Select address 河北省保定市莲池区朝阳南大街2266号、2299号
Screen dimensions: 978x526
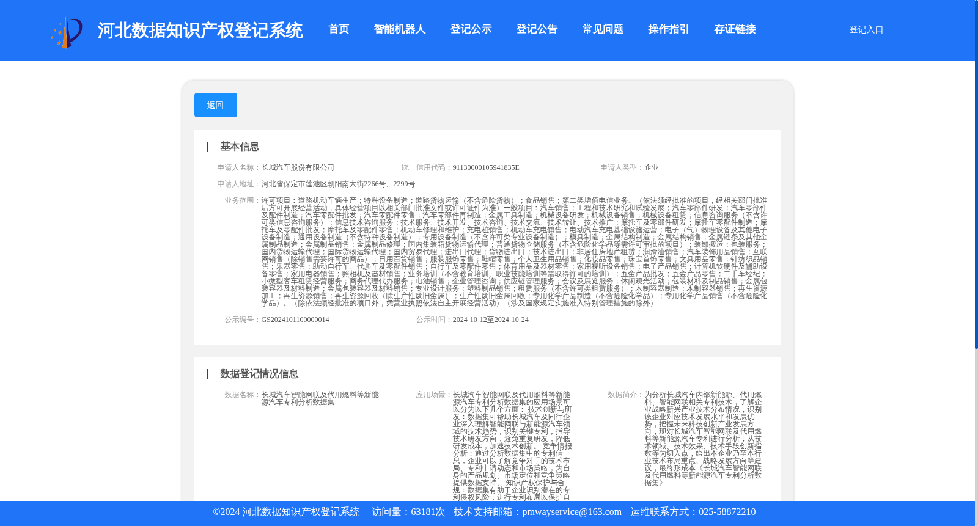pos(338,184)
